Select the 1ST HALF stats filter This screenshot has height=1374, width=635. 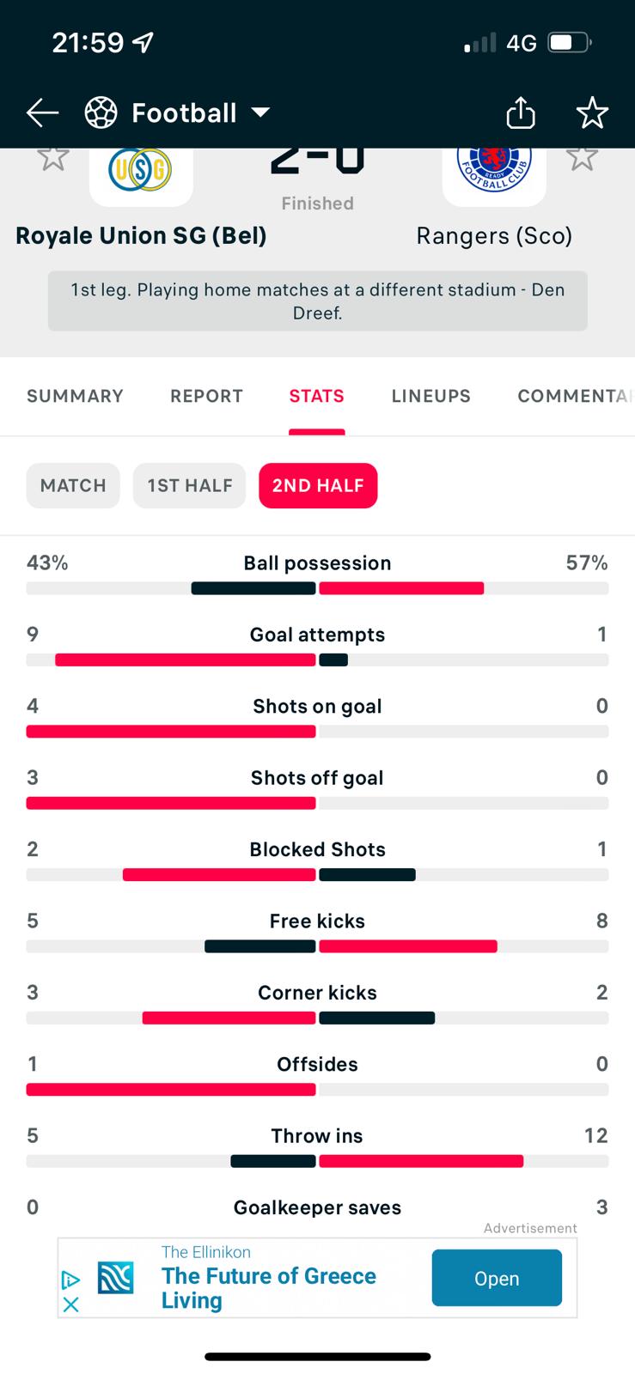point(190,485)
